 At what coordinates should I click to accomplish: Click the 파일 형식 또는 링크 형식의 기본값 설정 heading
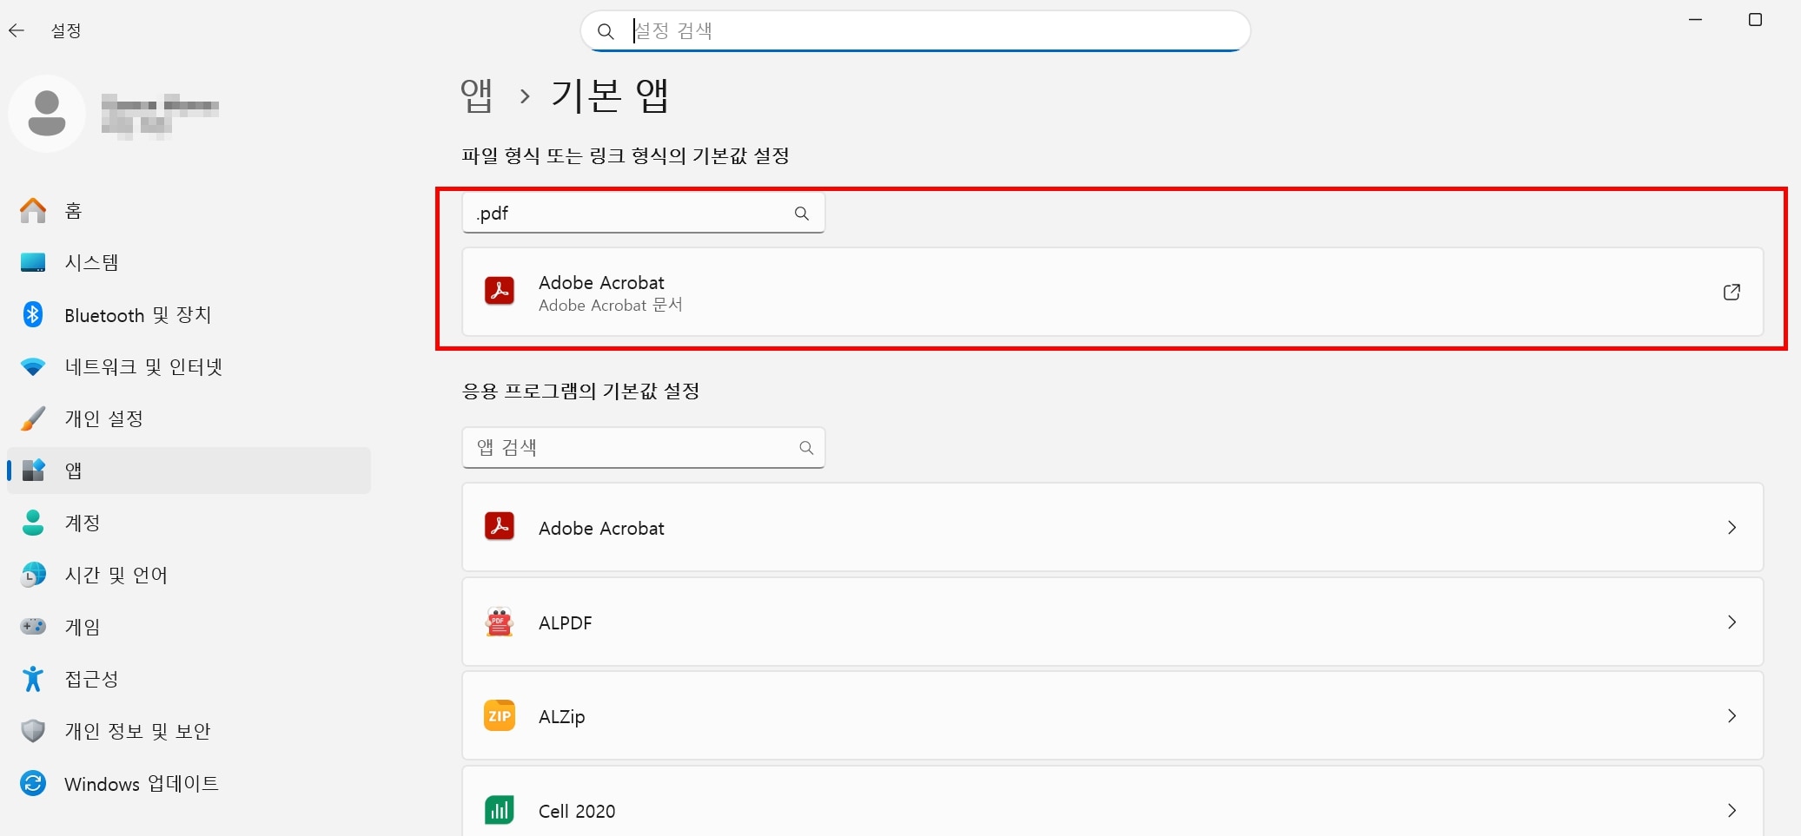tap(626, 156)
